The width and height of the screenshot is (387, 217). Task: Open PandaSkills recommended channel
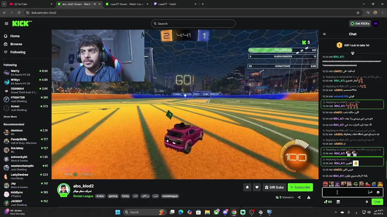26,141
